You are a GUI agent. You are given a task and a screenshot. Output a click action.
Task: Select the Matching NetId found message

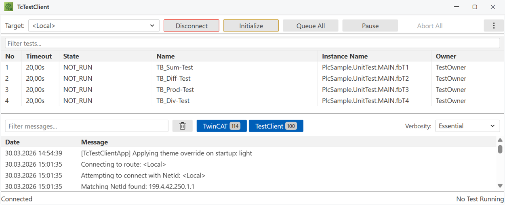(x=248, y=186)
